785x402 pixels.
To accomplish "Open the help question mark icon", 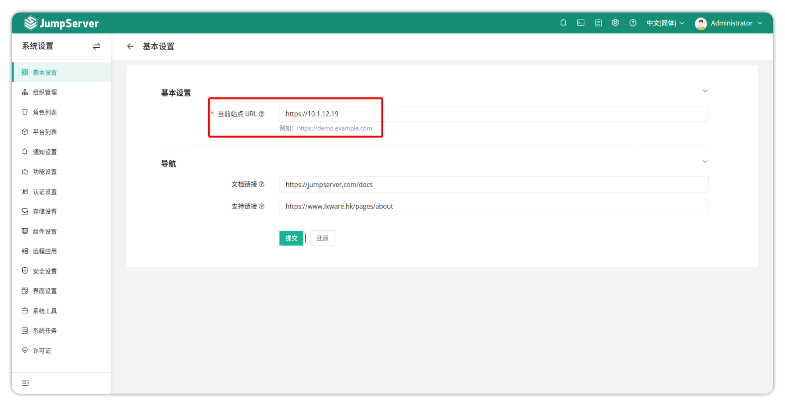I will (633, 23).
